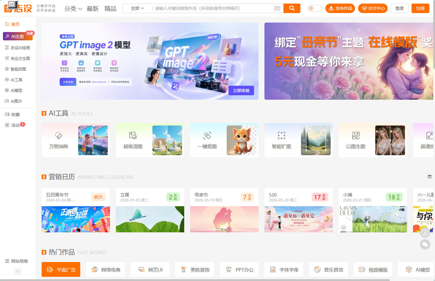The height and width of the screenshot is (281, 435).
Task: Click the vertical page scrollbar
Action: (x=434, y=34)
